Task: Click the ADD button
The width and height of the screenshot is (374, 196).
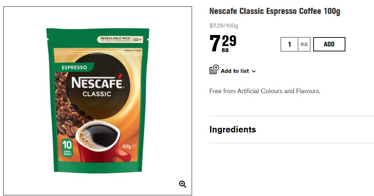Action: [329, 44]
